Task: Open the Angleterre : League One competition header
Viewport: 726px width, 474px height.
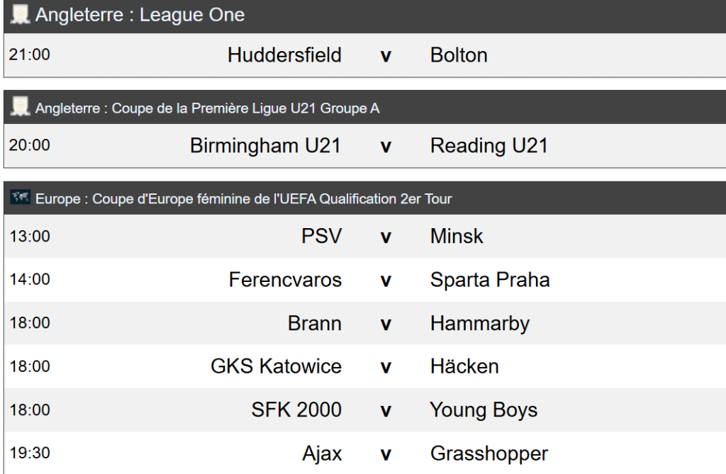Action: tap(140, 16)
